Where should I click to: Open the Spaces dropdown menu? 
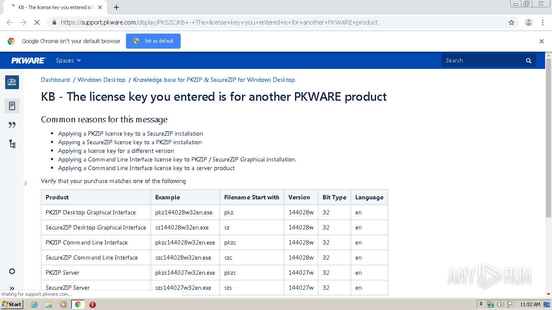tap(68, 61)
